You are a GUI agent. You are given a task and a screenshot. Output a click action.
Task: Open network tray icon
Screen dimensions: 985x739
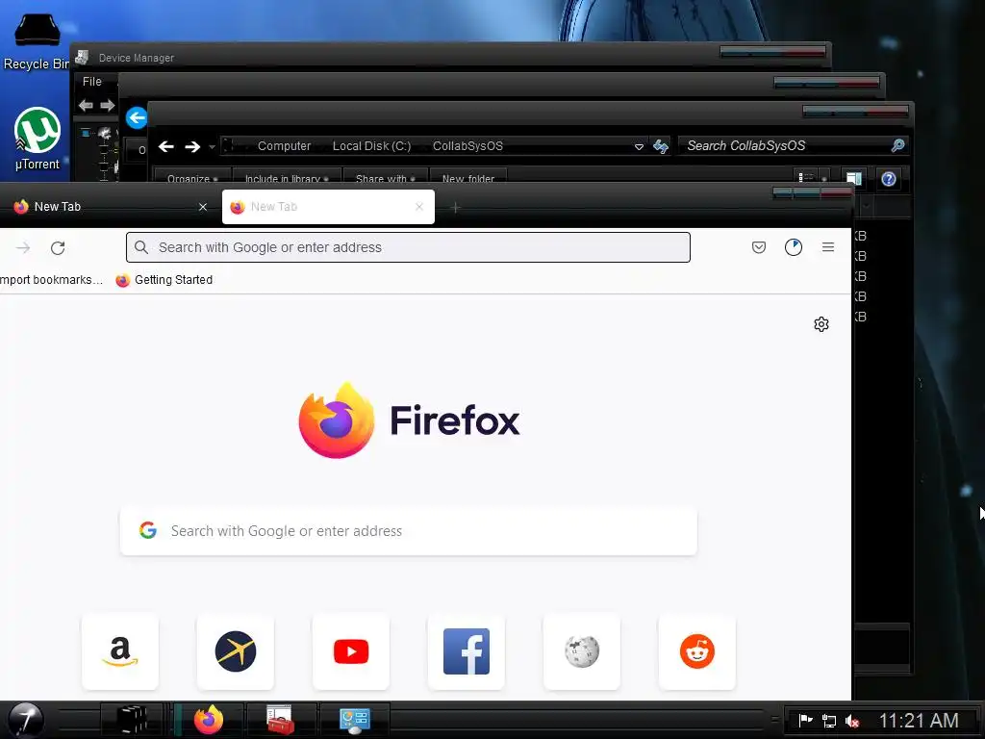829,721
